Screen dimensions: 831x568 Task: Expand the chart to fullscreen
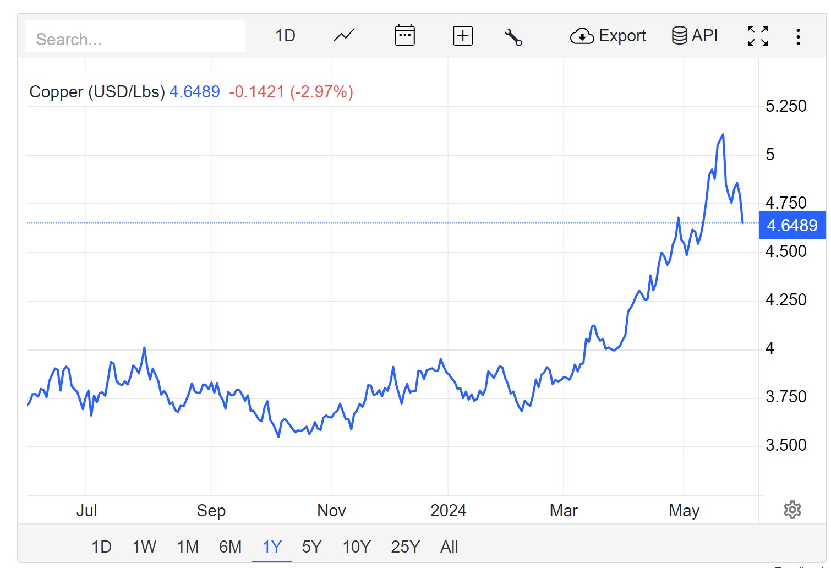757,36
